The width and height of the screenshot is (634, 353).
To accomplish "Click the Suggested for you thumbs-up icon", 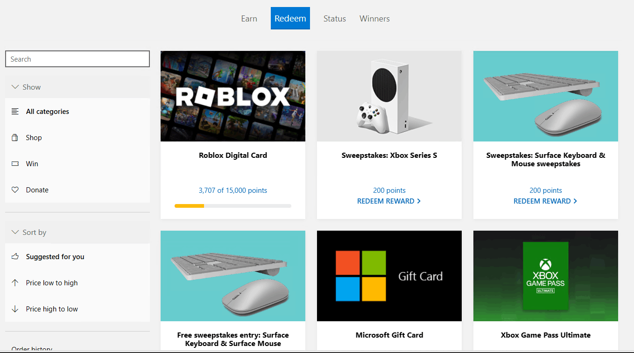I will coord(15,257).
